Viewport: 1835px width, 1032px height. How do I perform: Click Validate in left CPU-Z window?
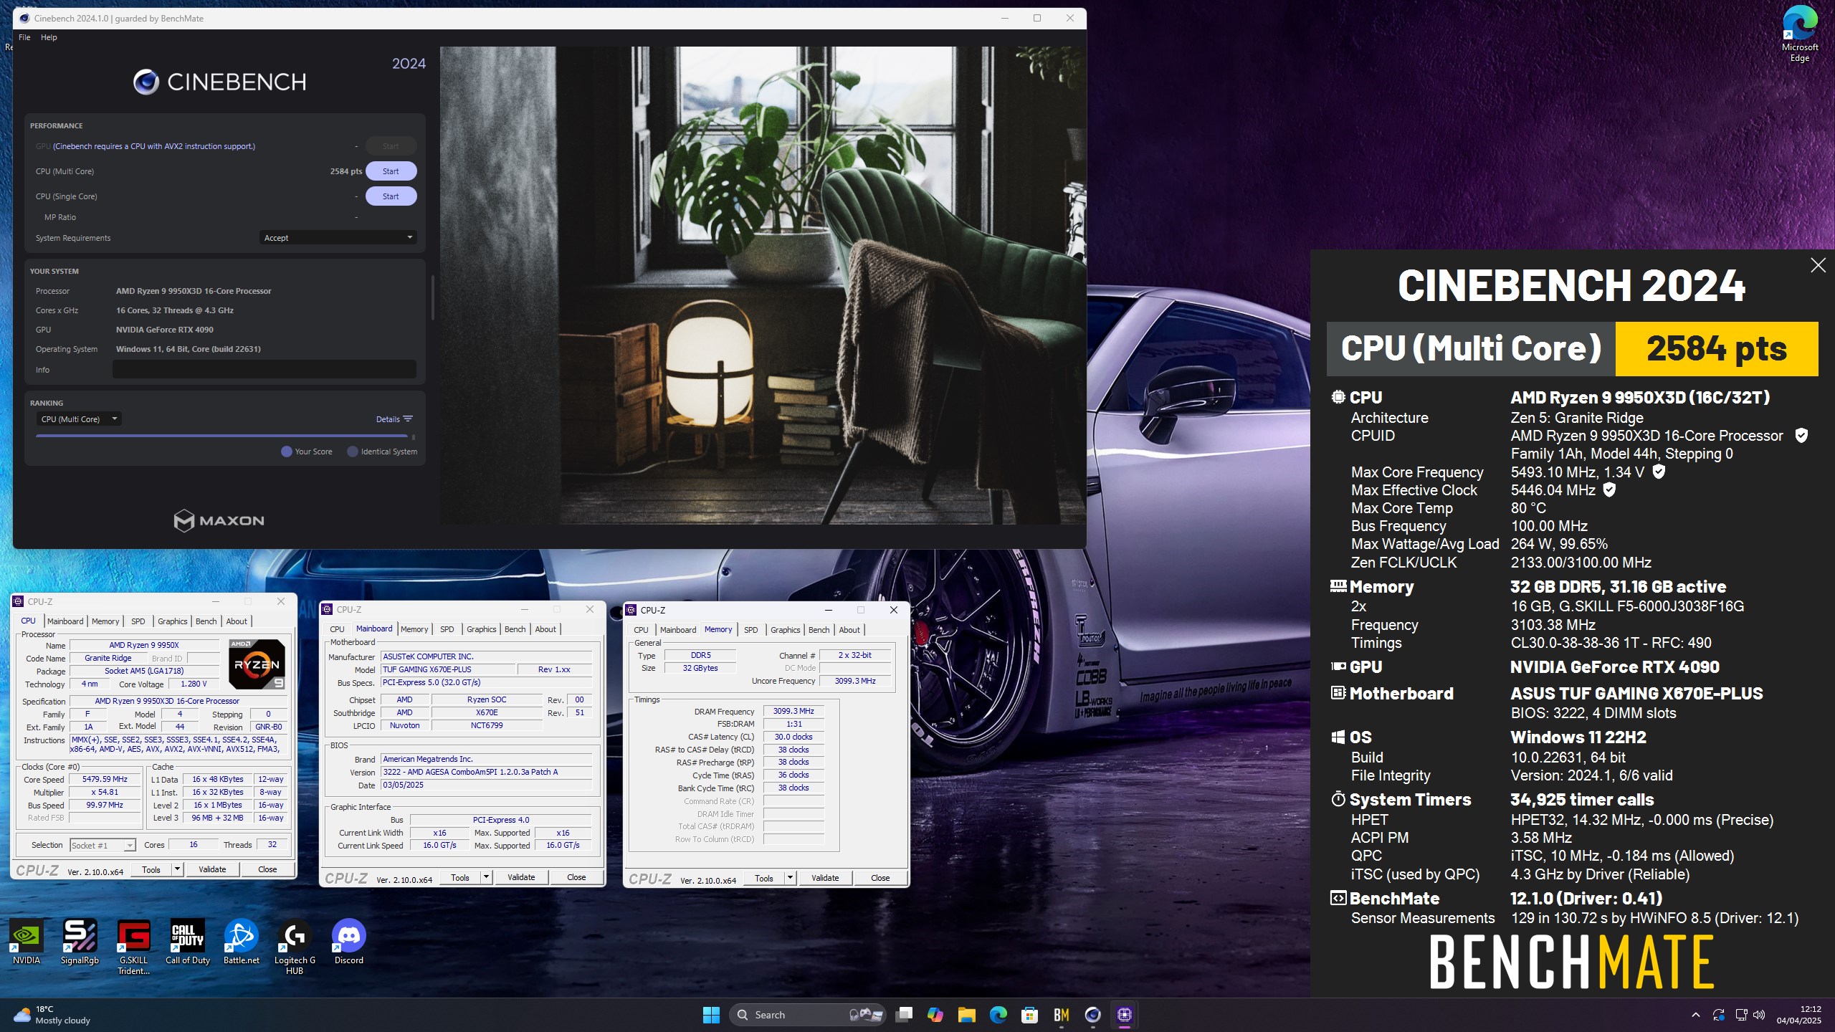click(212, 869)
